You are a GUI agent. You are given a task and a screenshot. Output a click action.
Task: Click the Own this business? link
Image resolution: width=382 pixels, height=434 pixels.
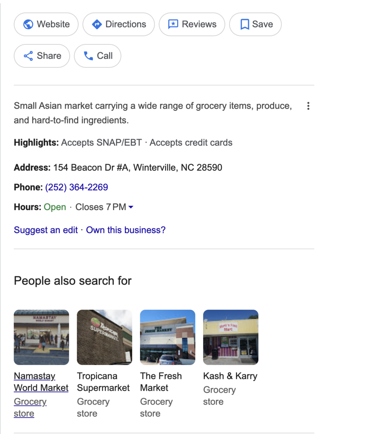coord(126,230)
